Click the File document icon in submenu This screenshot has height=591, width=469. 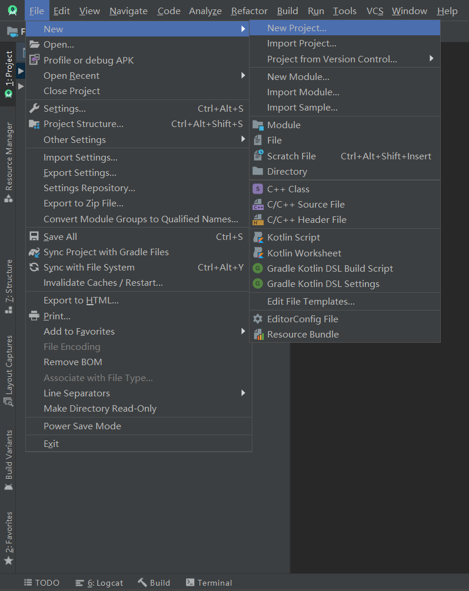click(258, 140)
